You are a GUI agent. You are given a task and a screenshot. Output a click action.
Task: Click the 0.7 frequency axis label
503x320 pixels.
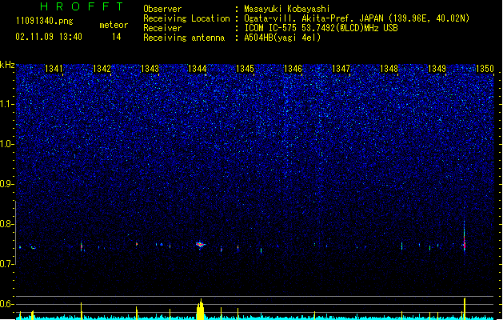coord(6,264)
